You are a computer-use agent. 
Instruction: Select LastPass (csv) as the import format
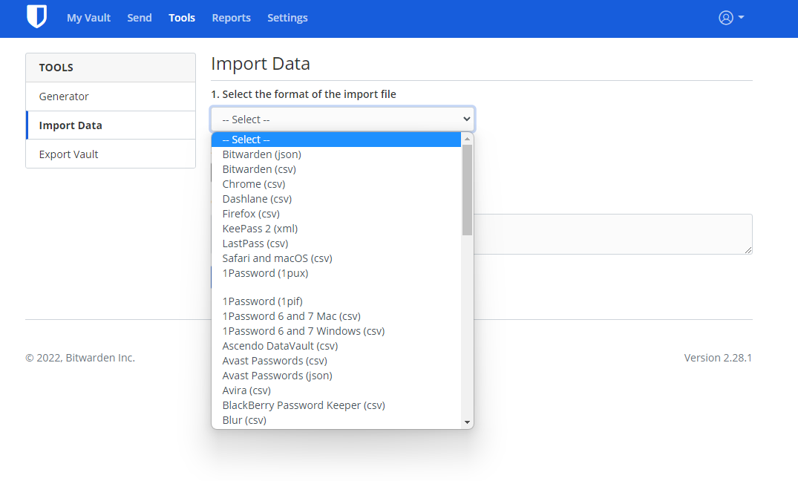click(x=255, y=243)
